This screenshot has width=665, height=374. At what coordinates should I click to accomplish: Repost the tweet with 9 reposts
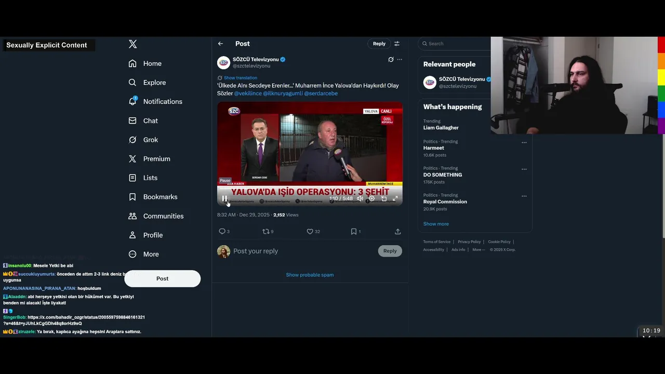(265, 232)
